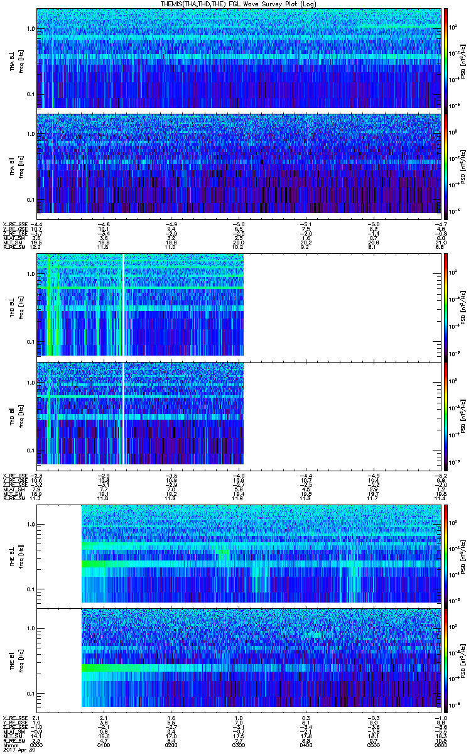Viewport: 471px width, 754px height.
Task: Click the '0400' time label on bottom axis
Action: [x=306, y=745]
